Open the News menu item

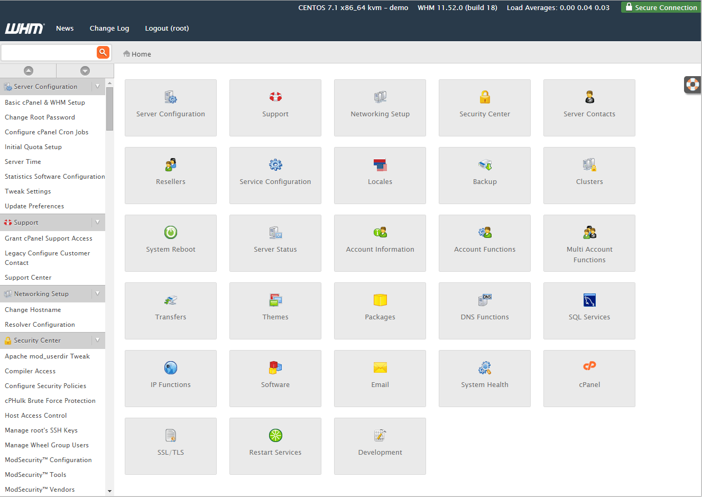[x=65, y=29]
